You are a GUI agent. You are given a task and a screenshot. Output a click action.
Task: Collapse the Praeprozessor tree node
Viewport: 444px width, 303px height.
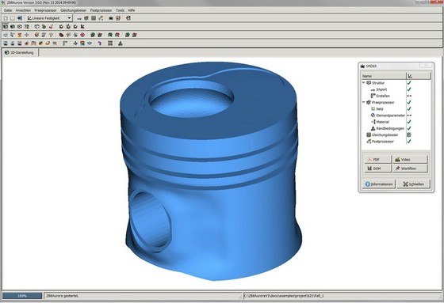[x=364, y=102]
